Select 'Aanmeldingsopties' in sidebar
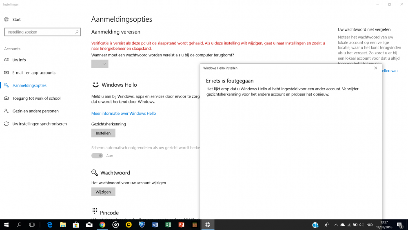408x230 pixels. tap(29, 85)
